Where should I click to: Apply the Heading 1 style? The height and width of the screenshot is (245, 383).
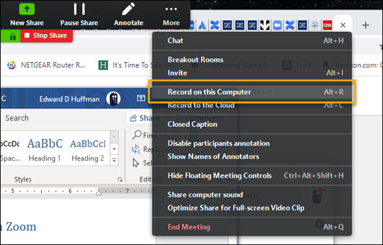pos(45,149)
